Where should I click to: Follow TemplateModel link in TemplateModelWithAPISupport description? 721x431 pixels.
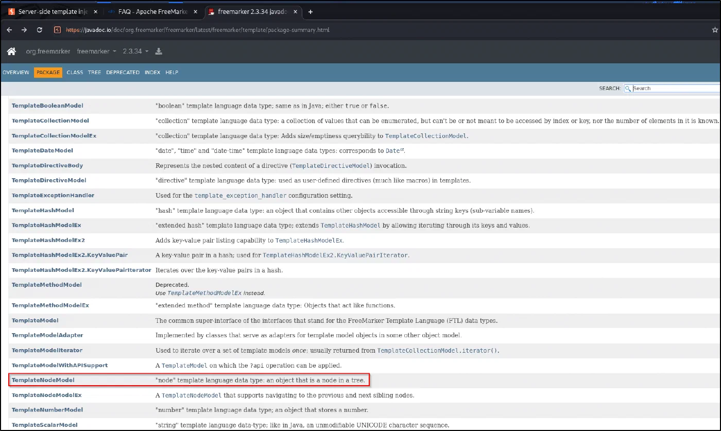pyautogui.click(x=183, y=366)
